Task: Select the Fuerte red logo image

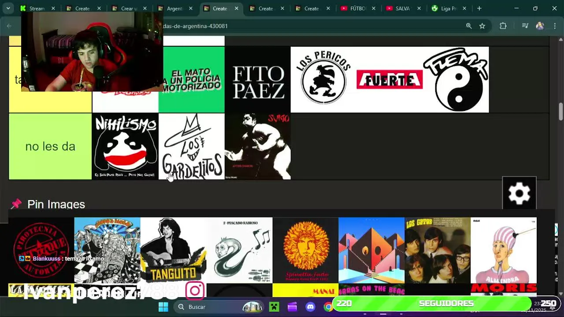Action: pos(390,80)
